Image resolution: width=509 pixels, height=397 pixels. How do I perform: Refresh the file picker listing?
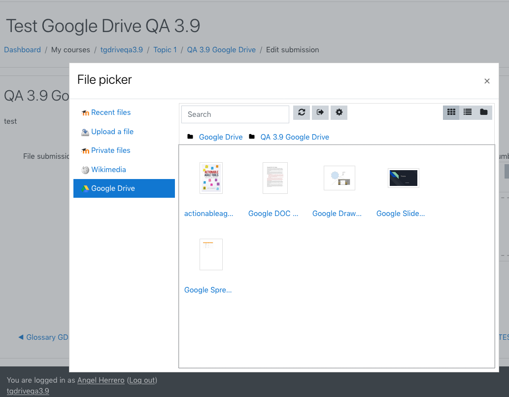tap(302, 112)
